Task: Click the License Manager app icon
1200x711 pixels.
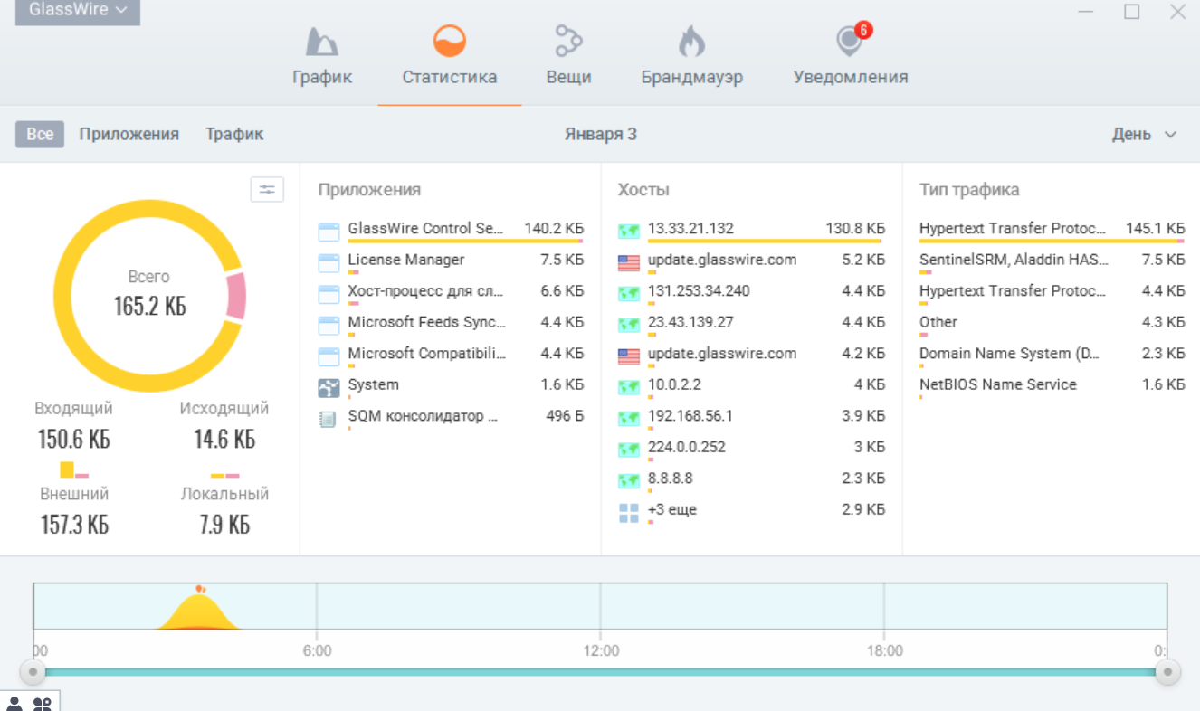Action: (329, 263)
